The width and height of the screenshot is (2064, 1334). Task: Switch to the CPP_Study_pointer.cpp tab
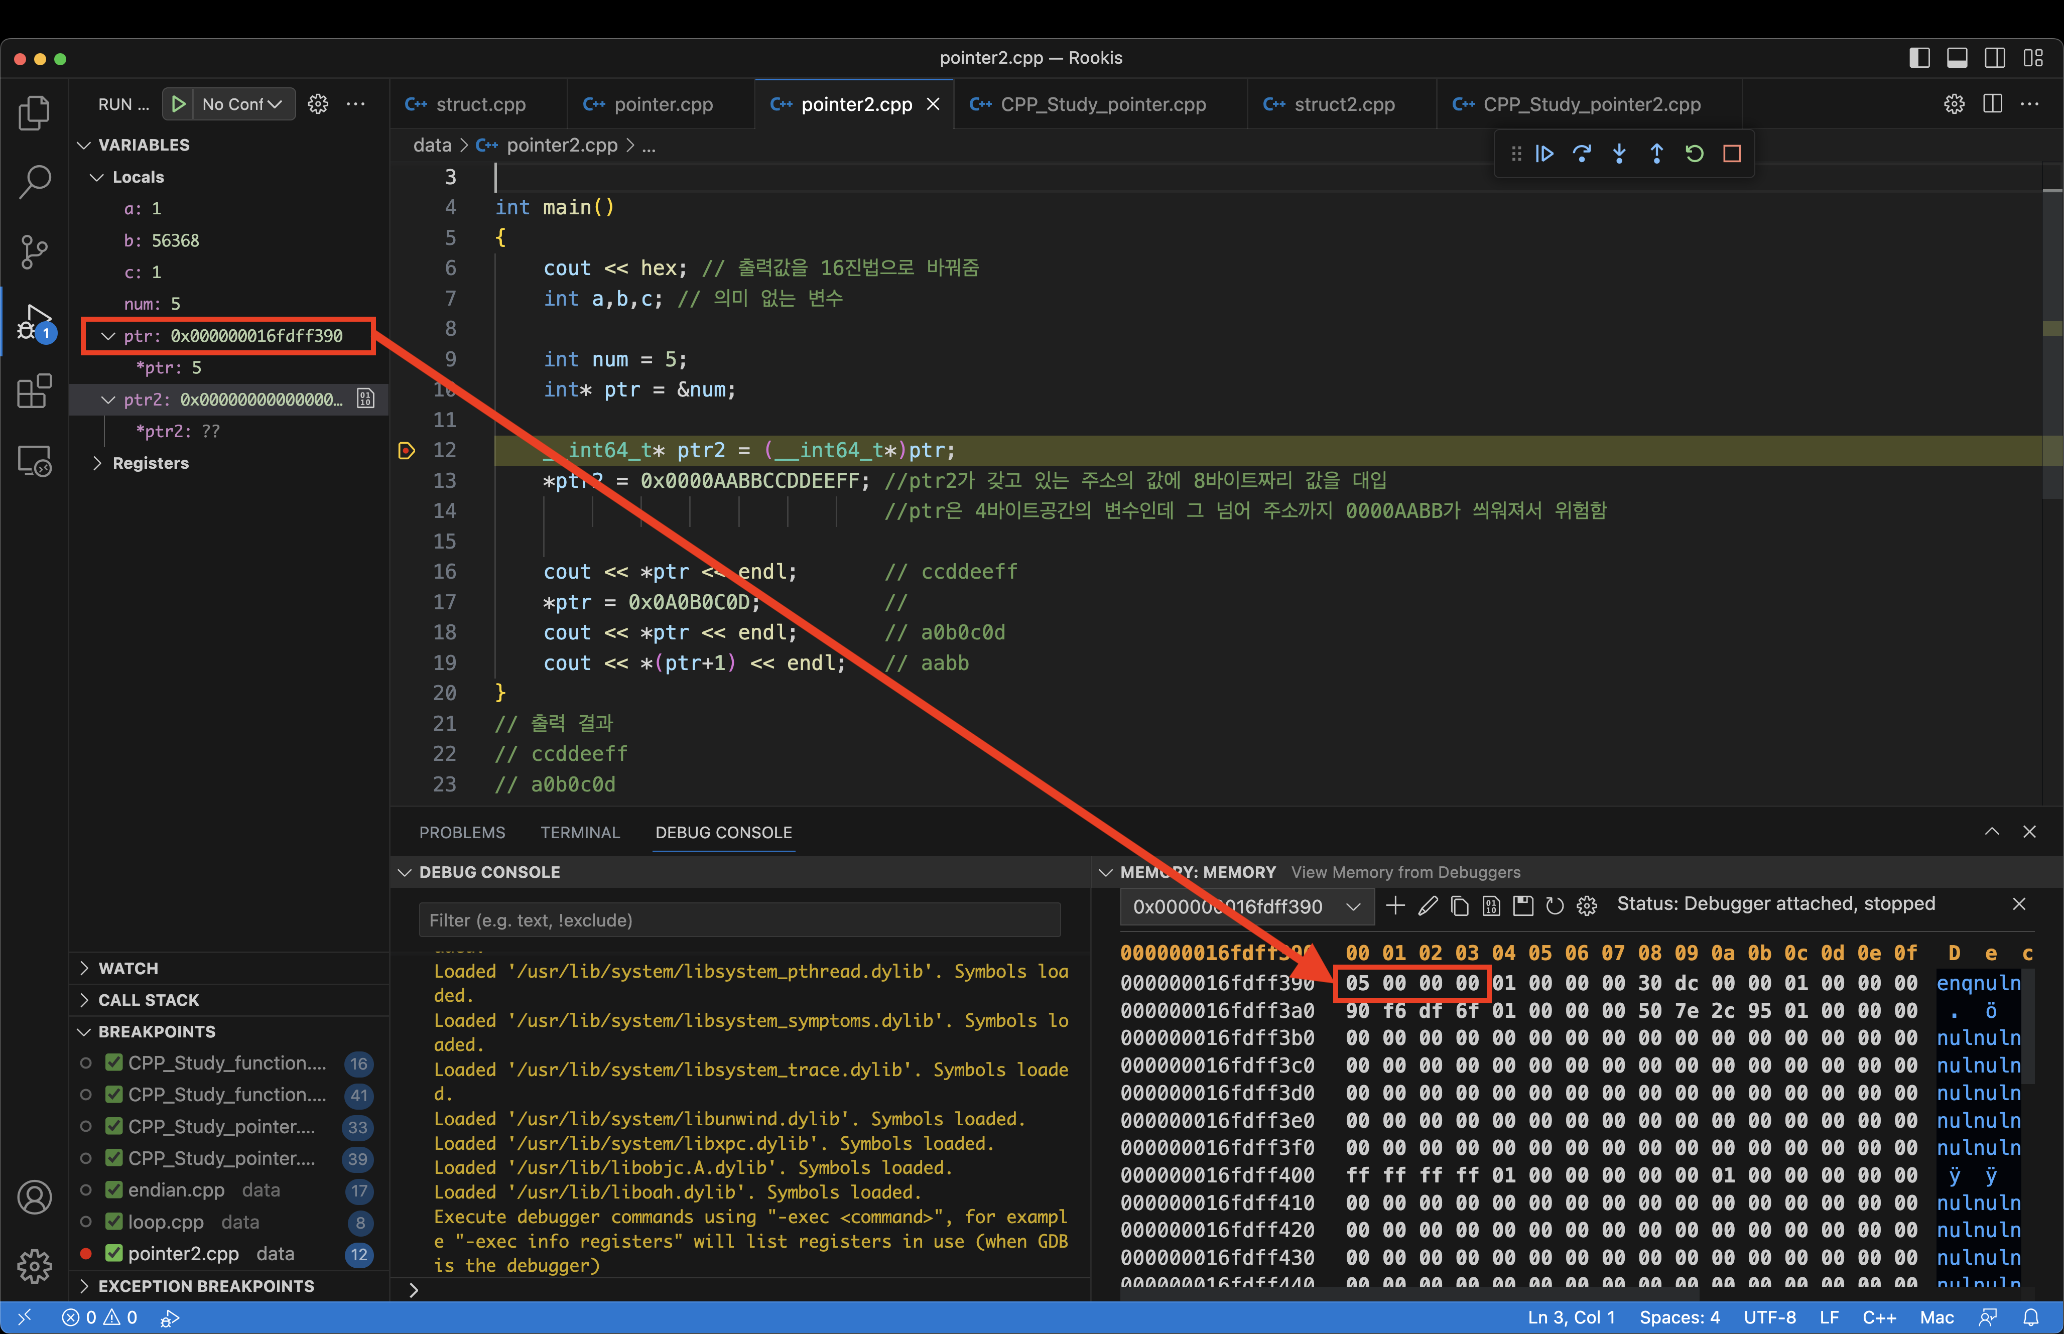(1102, 104)
